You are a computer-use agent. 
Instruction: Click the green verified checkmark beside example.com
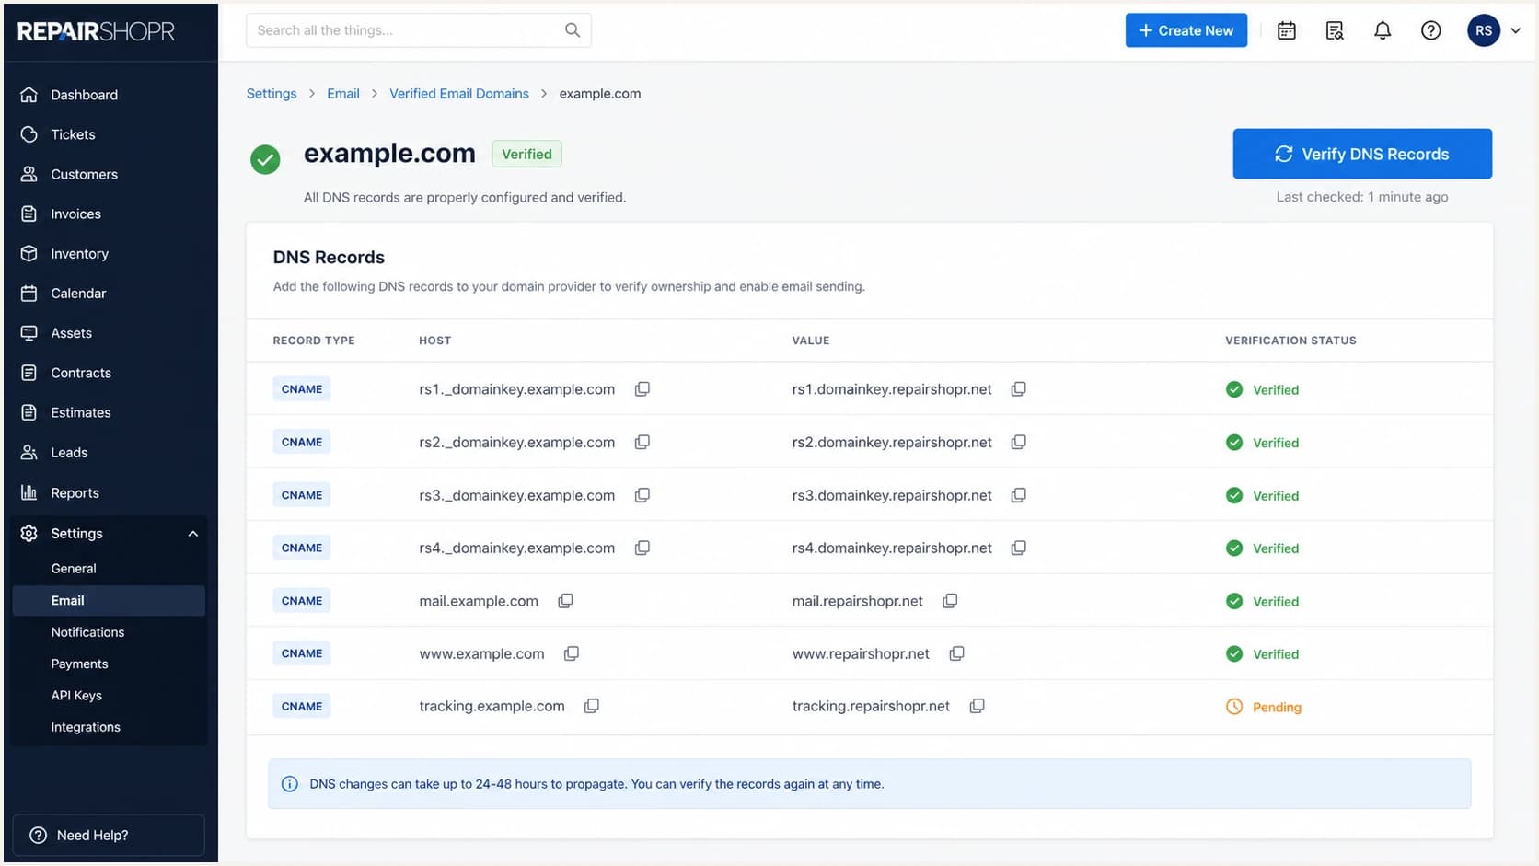265,159
